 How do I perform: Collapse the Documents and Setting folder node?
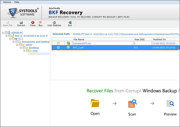coord(14,42)
